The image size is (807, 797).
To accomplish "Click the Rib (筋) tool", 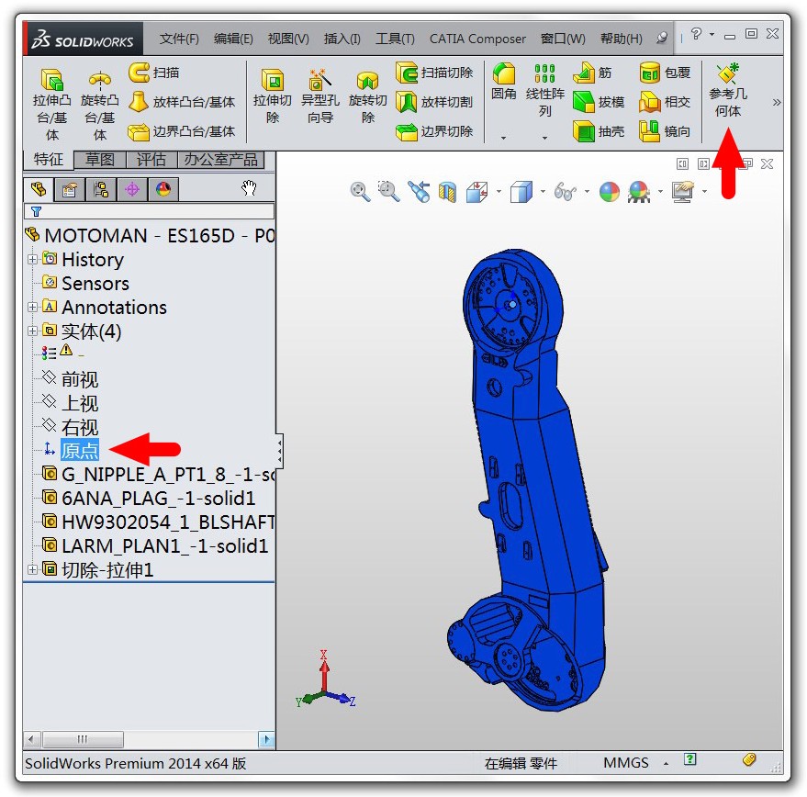I will (x=592, y=73).
